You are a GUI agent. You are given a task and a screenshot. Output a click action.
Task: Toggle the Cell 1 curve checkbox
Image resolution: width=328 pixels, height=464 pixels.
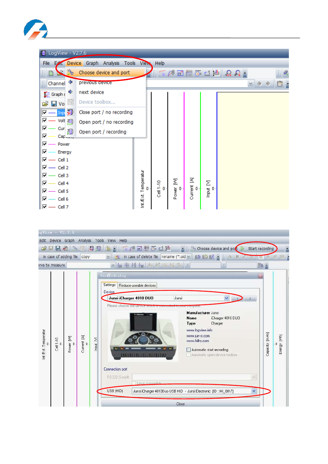click(x=45, y=160)
